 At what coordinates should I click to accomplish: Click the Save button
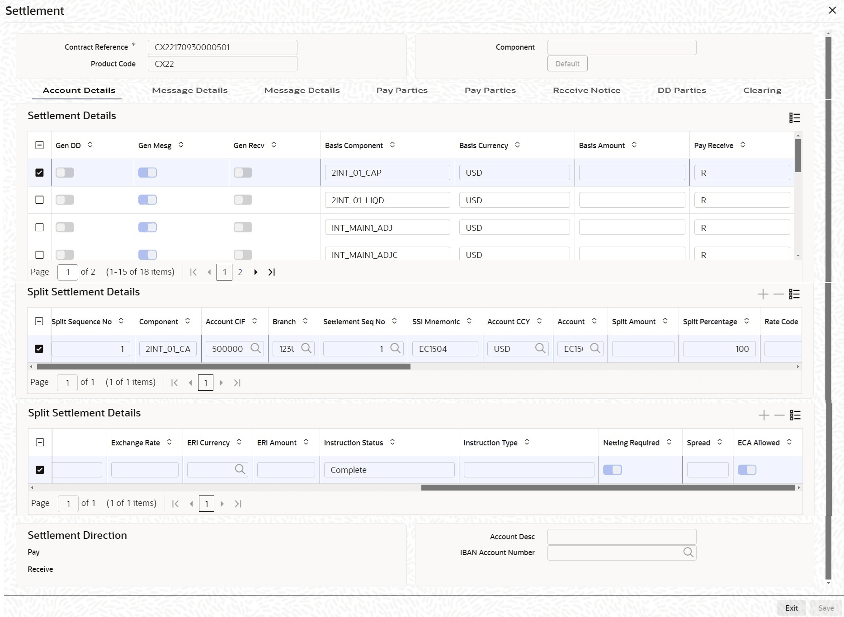click(x=826, y=608)
